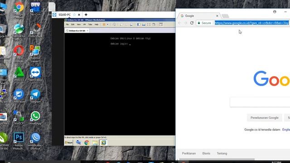Click the Chrome back arrow

179,23
